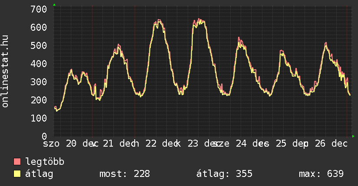Select the legtöbb legend label

45,162
